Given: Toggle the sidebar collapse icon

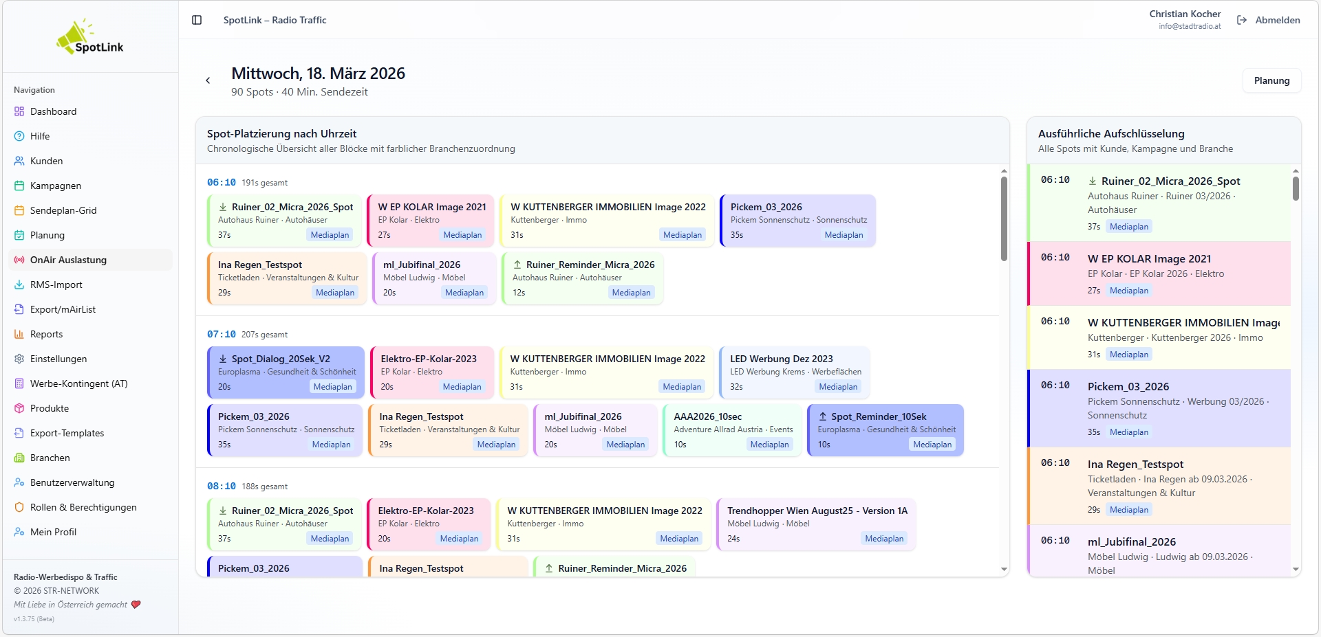Looking at the screenshot, I should [197, 20].
